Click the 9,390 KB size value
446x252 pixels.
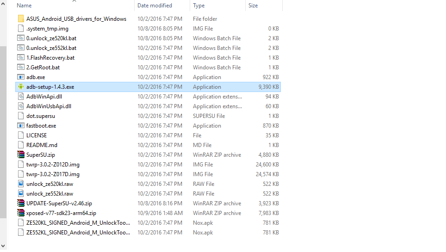point(268,87)
